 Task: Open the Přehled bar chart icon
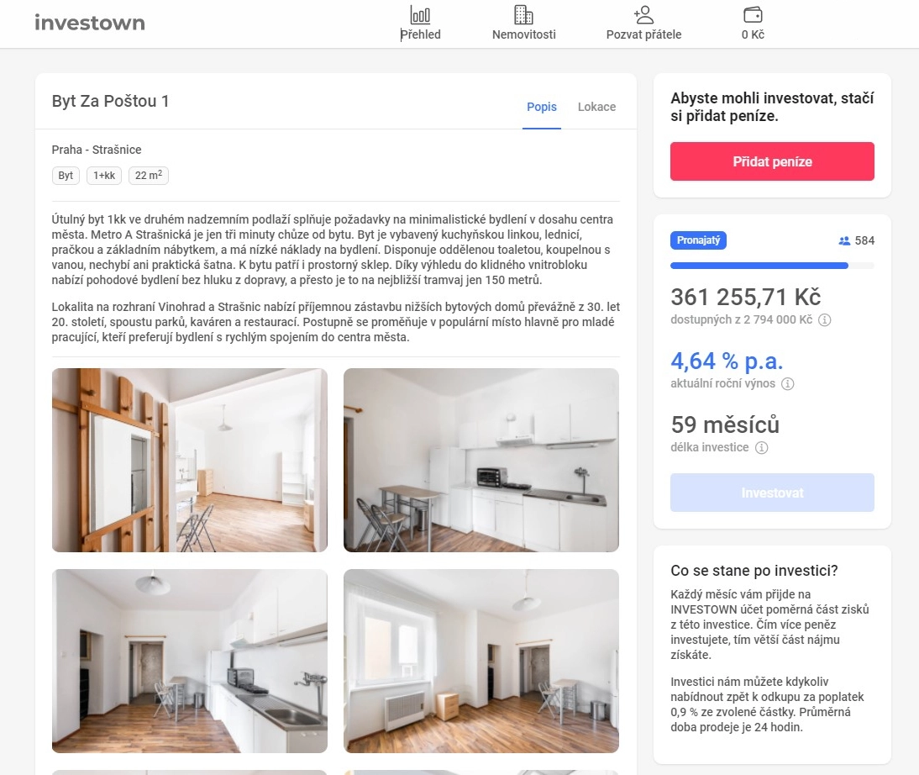tap(420, 14)
